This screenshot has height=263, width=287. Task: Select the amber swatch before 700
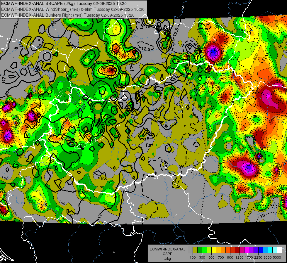pos(218,250)
